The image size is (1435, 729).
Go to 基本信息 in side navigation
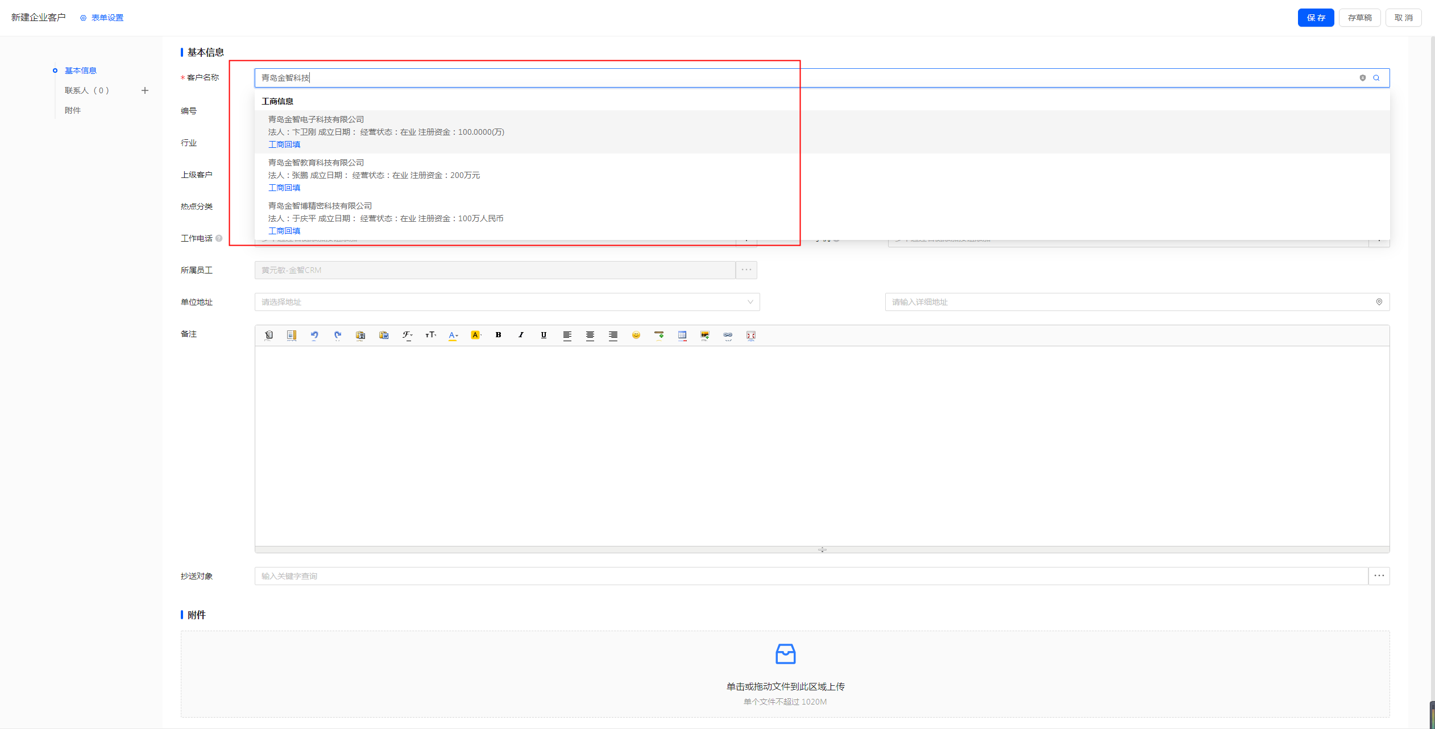click(x=81, y=71)
